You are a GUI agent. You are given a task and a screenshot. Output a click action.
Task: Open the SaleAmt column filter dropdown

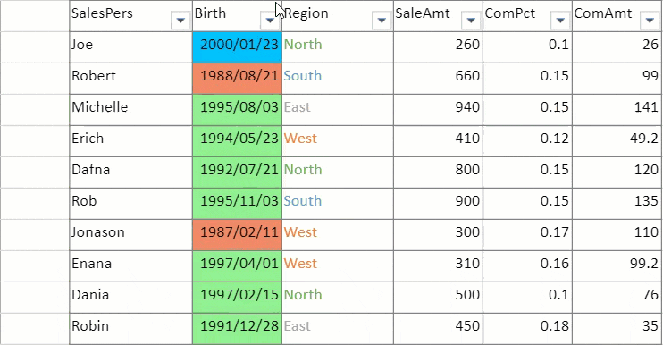coord(471,21)
